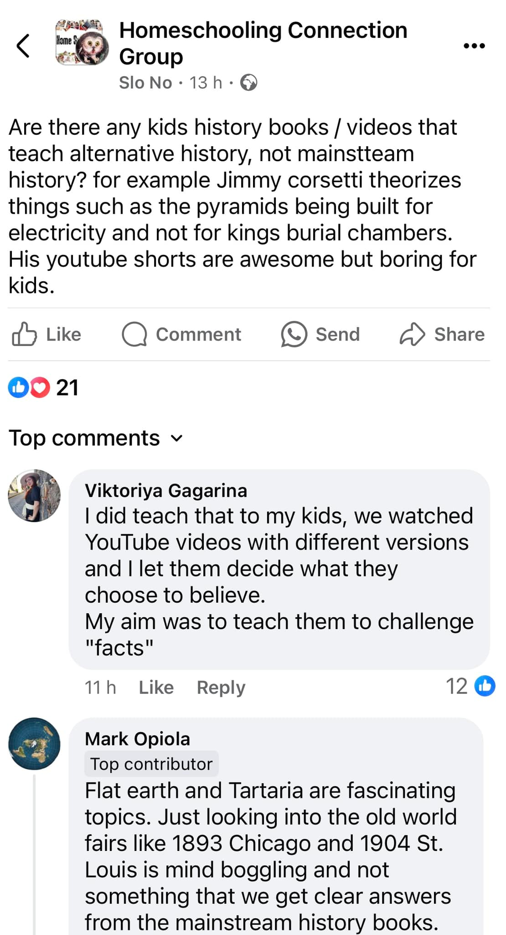Image resolution: width=506 pixels, height=935 pixels.
Task: Tap the public globe privacy icon
Action: pos(249,83)
